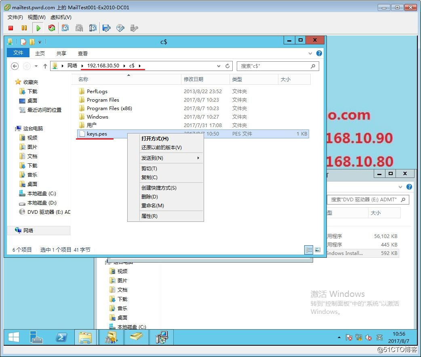Show hidden tray icons arrow
This screenshot has height=357, width=421.
click(339, 337)
